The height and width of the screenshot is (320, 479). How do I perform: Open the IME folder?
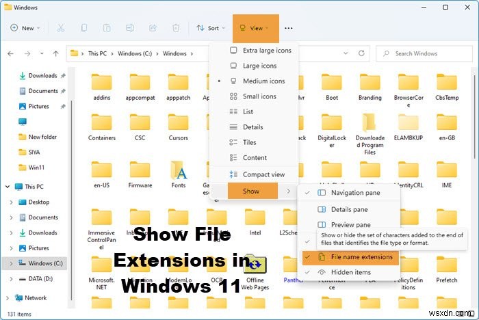coord(447,174)
